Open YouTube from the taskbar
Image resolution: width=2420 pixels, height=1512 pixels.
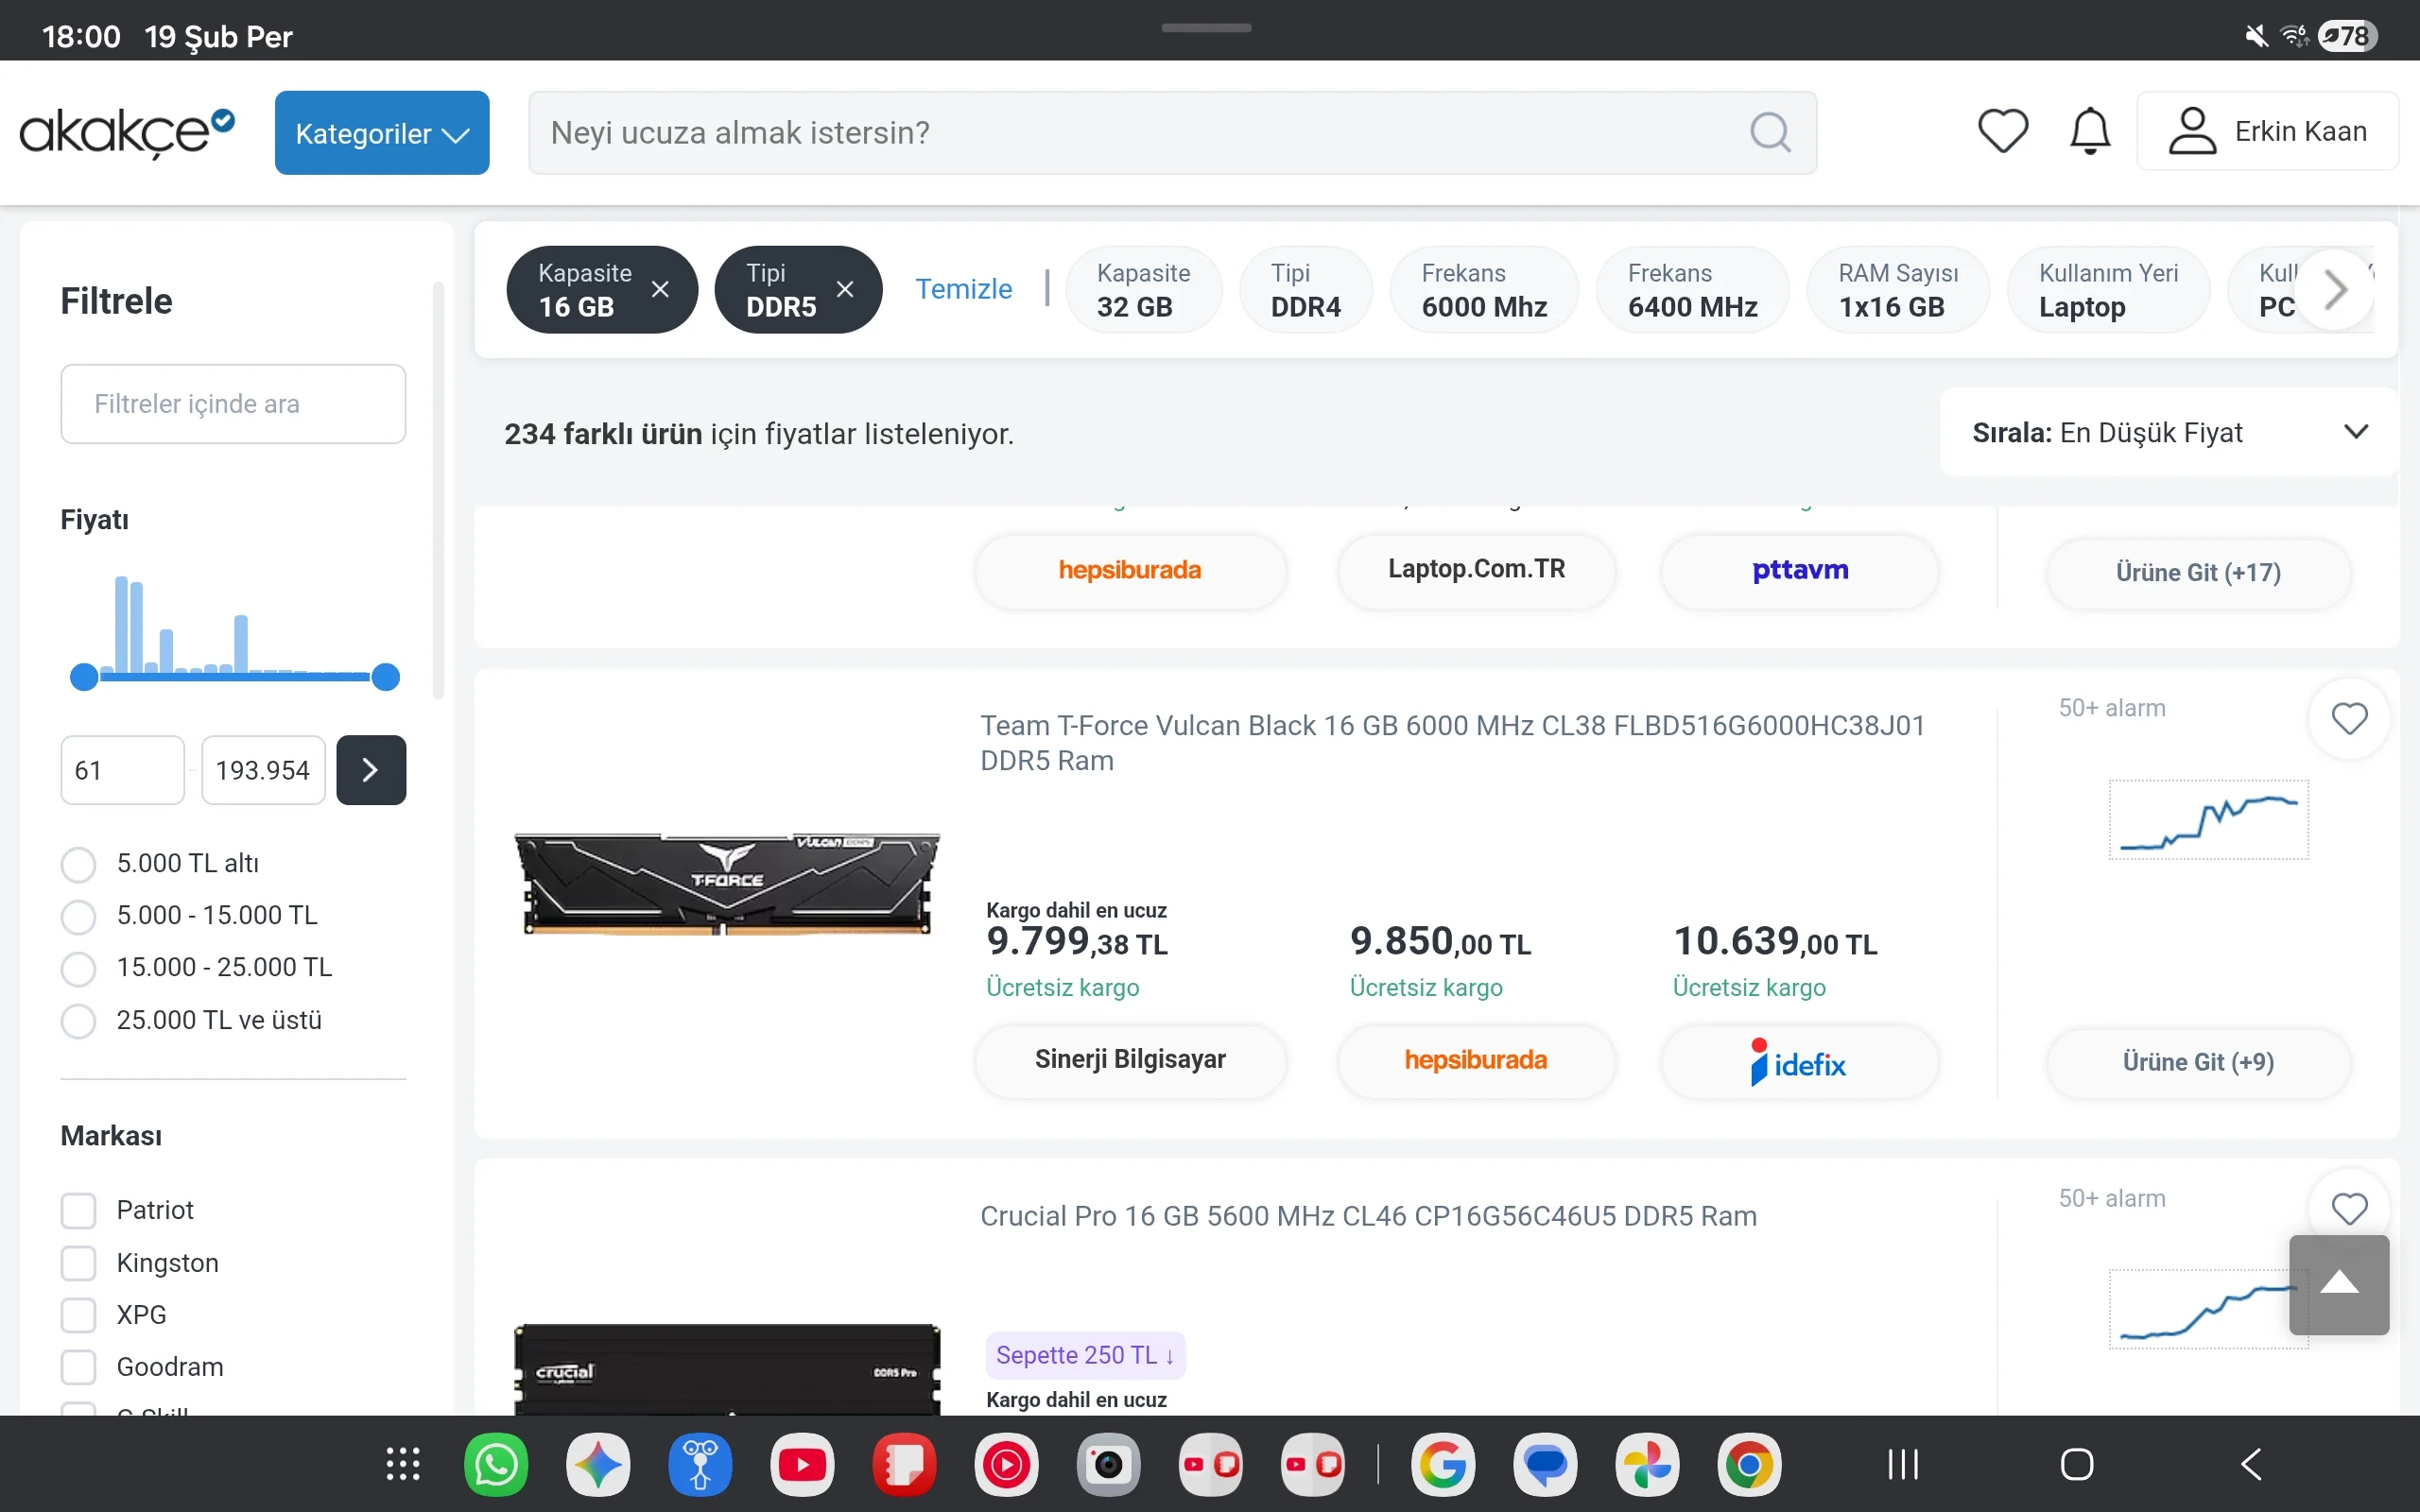pyautogui.click(x=802, y=1465)
